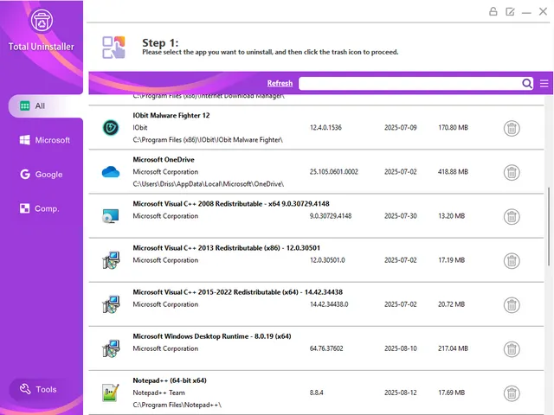Image resolution: width=554 pixels, height=415 pixels.
Task: Select the Visual C++ 2008 installer icon
Action: [111, 216]
